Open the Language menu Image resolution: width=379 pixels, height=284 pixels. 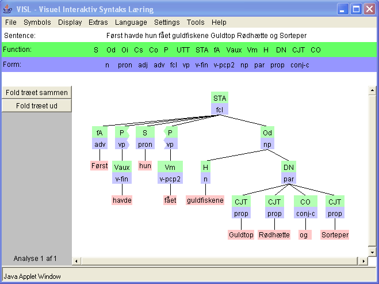pyautogui.click(x=131, y=22)
